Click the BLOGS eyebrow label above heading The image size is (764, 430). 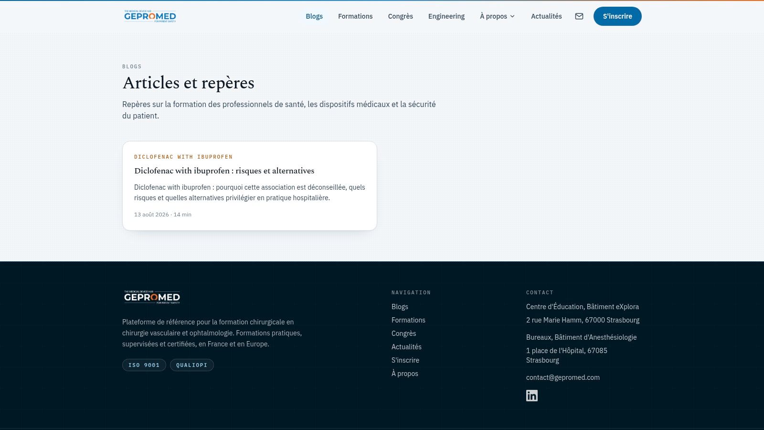[132, 66]
